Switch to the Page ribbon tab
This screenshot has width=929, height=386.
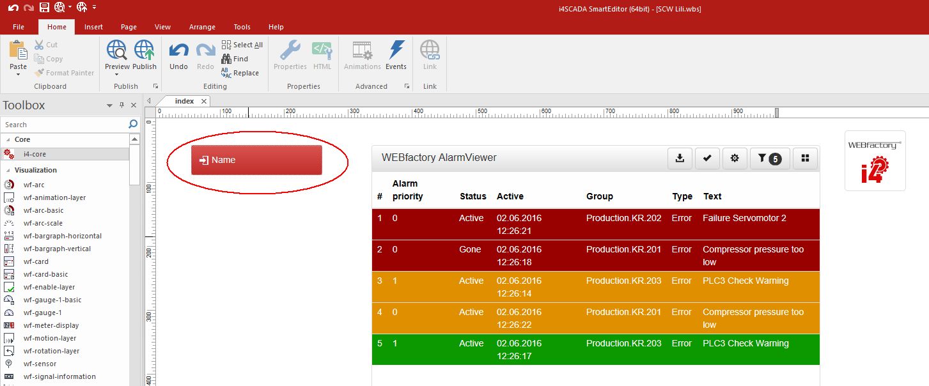(x=129, y=27)
